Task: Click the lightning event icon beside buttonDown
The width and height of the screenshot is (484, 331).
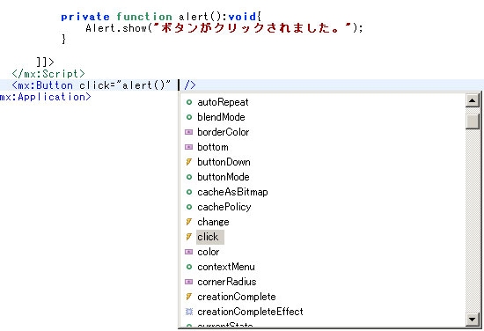Action: (189, 162)
